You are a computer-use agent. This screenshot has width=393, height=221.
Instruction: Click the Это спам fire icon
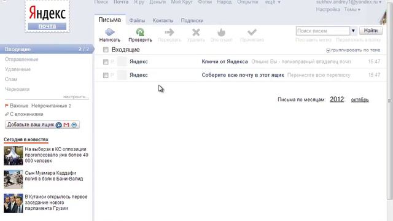click(221, 33)
